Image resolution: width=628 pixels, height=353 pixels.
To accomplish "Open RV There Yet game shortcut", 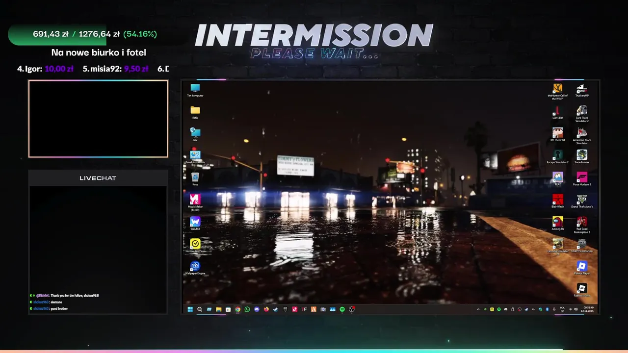I will 557,134.
